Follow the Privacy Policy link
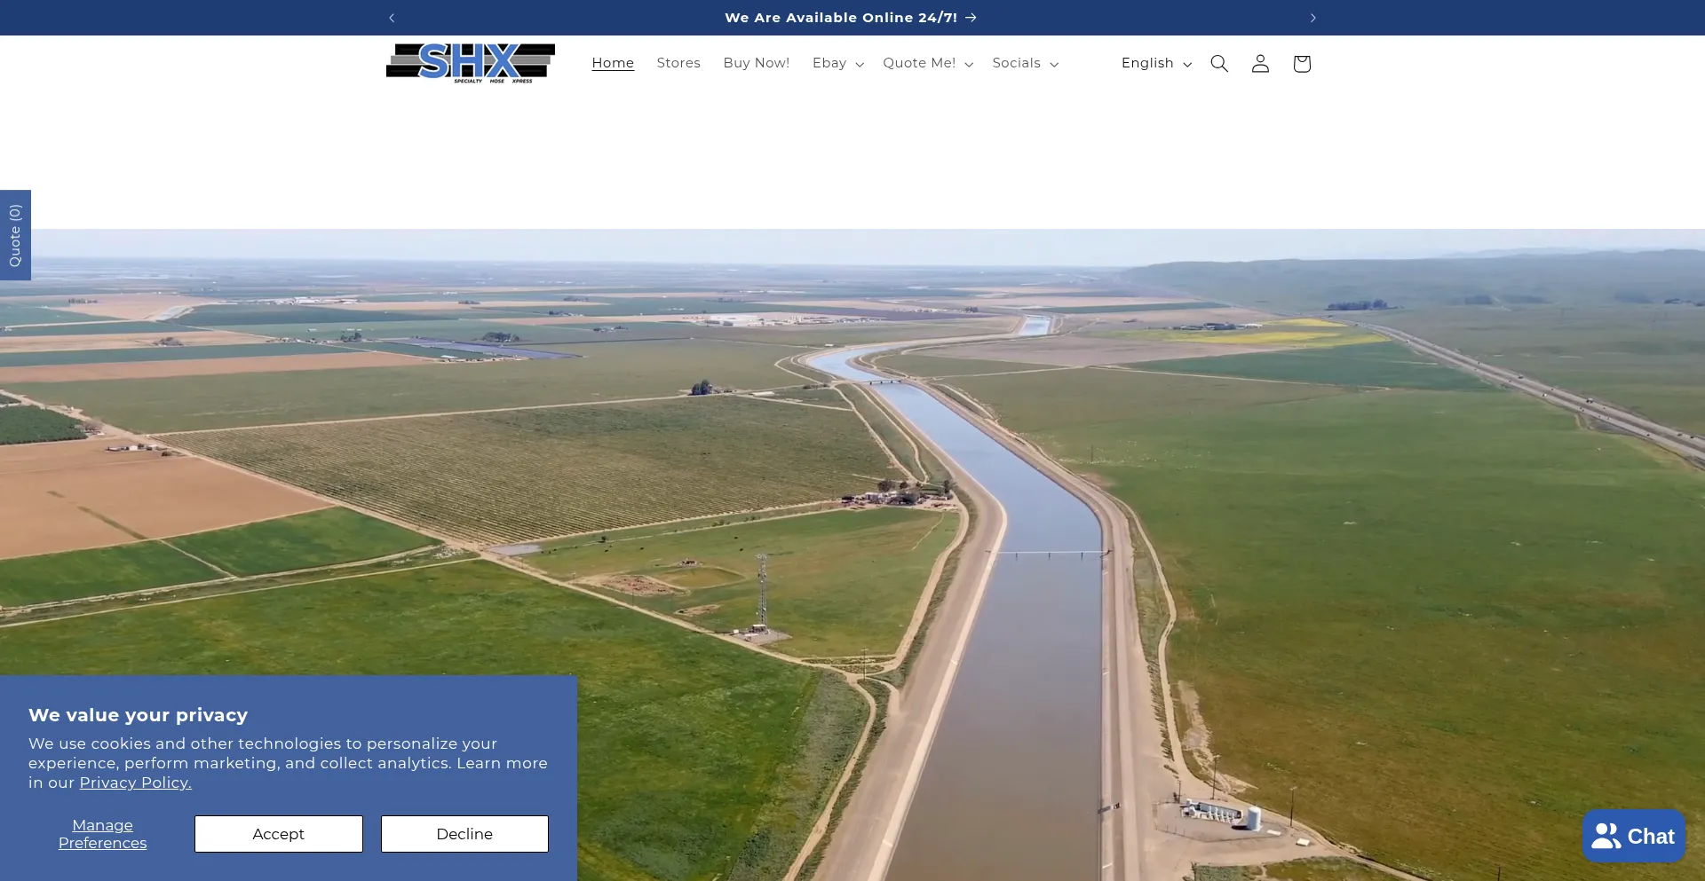This screenshot has height=881, width=1705. (x=135, y=783)
